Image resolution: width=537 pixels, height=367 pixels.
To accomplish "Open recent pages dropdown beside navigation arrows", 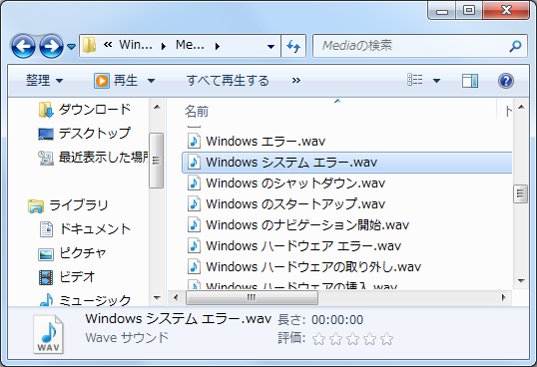I will (71, 46).
